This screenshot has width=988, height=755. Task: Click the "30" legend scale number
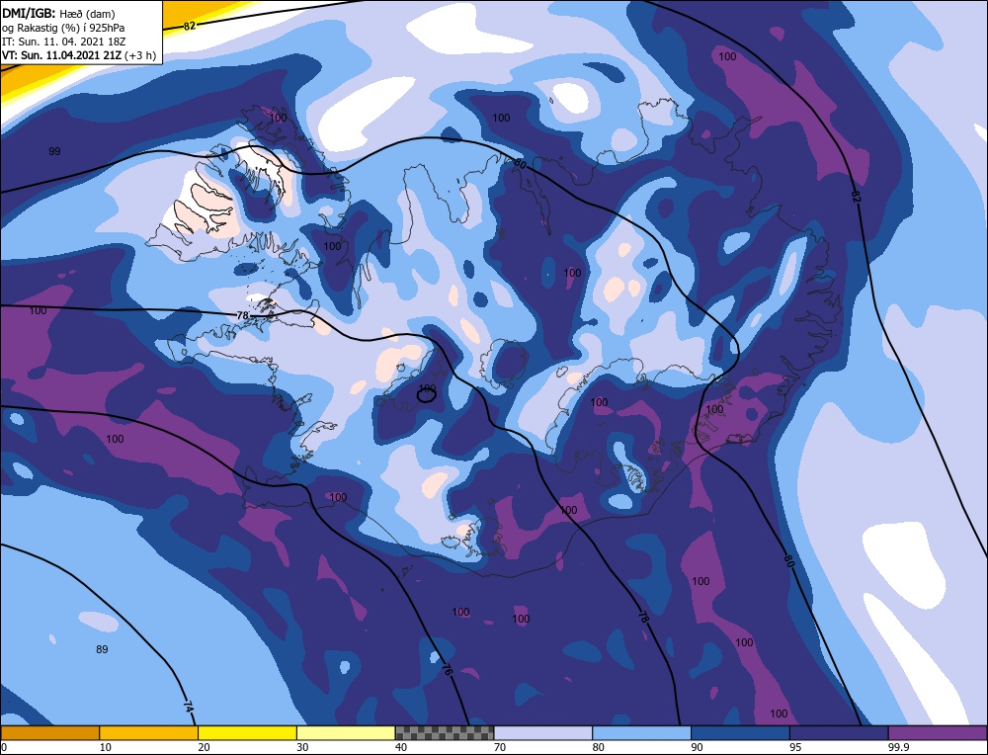coord(302,747)
